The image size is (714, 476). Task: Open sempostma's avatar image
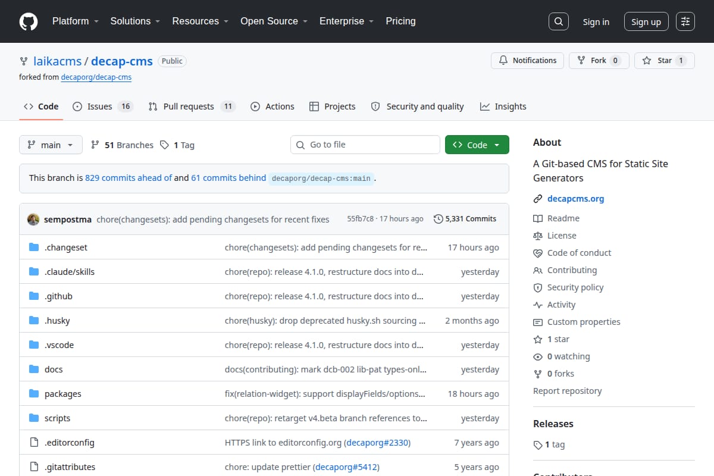33,219
